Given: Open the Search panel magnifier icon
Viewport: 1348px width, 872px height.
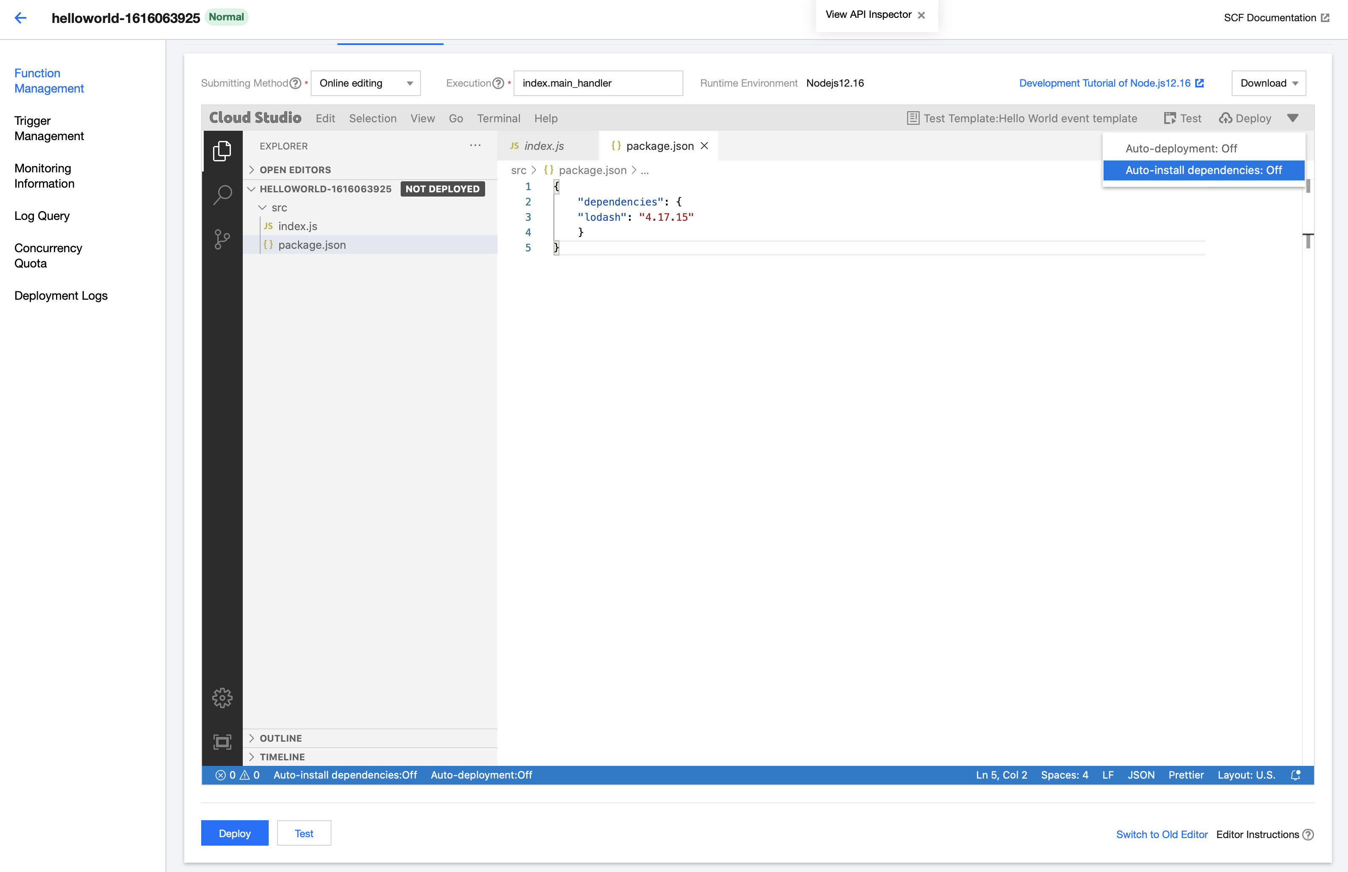Looking at the screenshot, I should coord(222,194).
